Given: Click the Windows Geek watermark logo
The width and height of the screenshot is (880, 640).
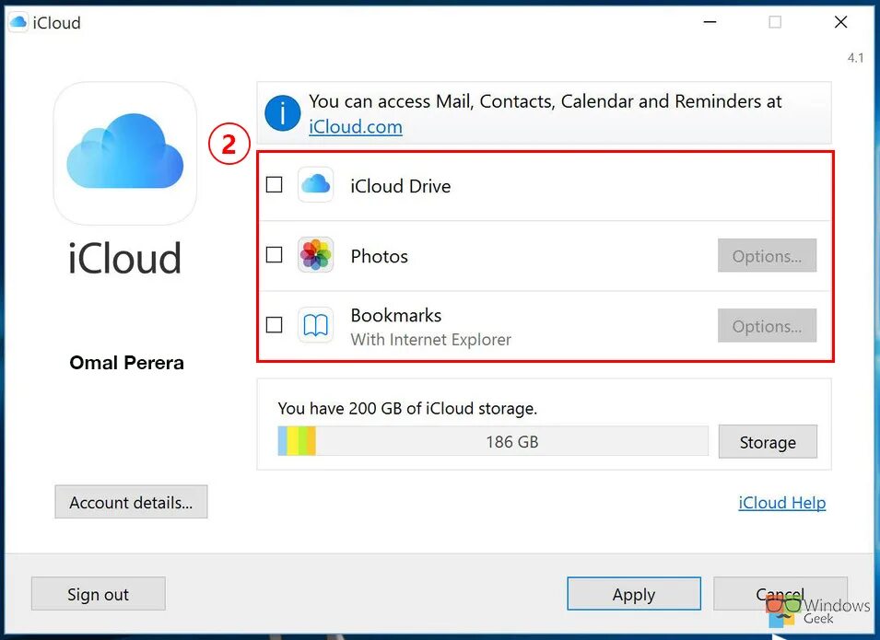Looking at the screenshot, I should [816, 611].
